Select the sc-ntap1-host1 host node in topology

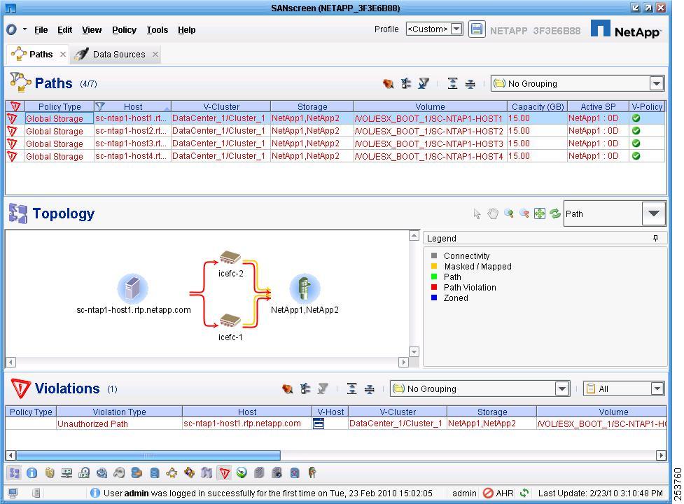click(x=132, y=288)
